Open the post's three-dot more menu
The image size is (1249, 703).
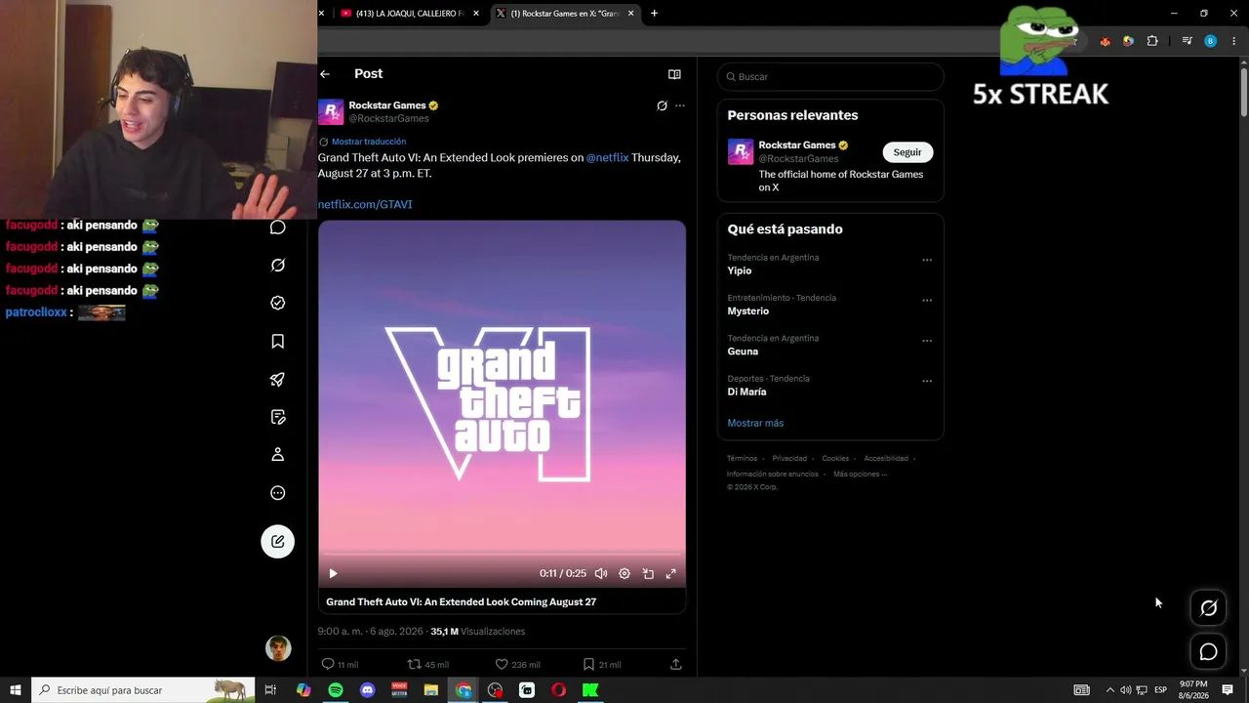tap(680, 105)
